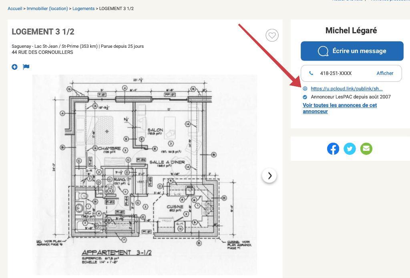Image resolution: width=410 pixels, height=278 pixels.
Task: Share listing by email envelope icon
Action: (366, 148)
